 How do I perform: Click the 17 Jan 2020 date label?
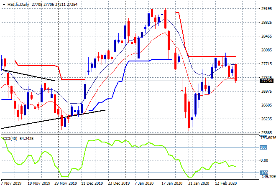point(172,183)
